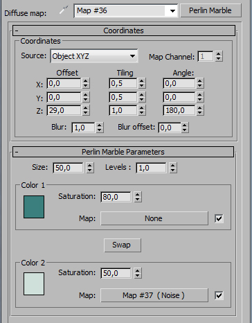
Task: Toggle the Color 1 map enable checkbox
Action: pos(219,218)
